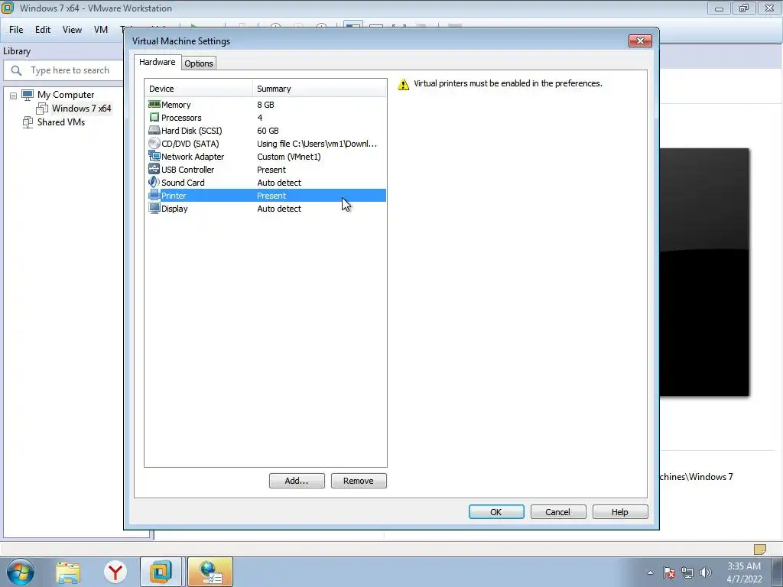Open the Windows Start menu orb

tap(21, 572)
